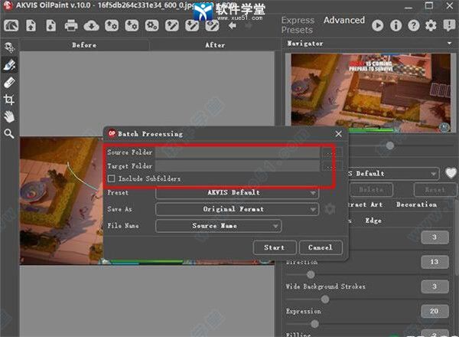Open preferences gear icon

[431, 25]
